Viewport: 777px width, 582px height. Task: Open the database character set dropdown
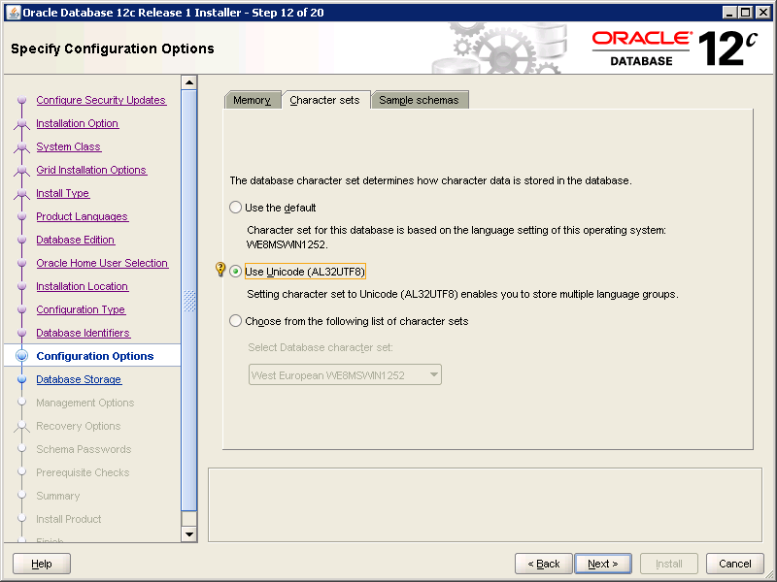345,375
